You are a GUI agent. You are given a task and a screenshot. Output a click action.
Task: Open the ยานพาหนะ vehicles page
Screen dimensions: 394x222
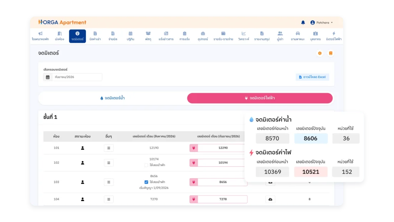[298, 36]
